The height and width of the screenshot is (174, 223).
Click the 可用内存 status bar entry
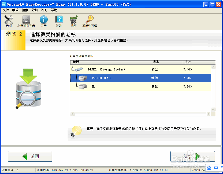(x=65, y=170)
